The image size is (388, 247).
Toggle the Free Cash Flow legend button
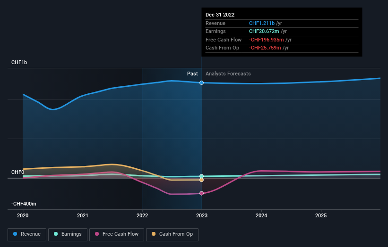pyautogui.click(x=117, y=234)
